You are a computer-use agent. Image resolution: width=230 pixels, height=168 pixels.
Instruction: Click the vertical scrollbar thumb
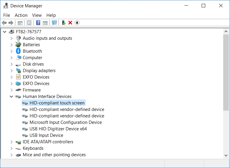click(x=226, y=72)
